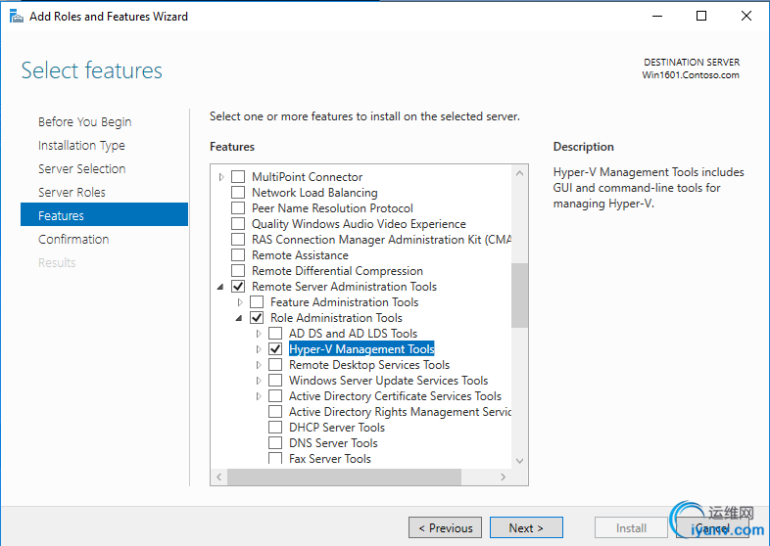Click the wizard icon in the title bar
The width and height of the screenshot is (770, 546).
(x=14, y=16)
